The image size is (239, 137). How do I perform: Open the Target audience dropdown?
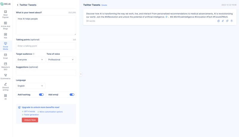click(30, 60)
